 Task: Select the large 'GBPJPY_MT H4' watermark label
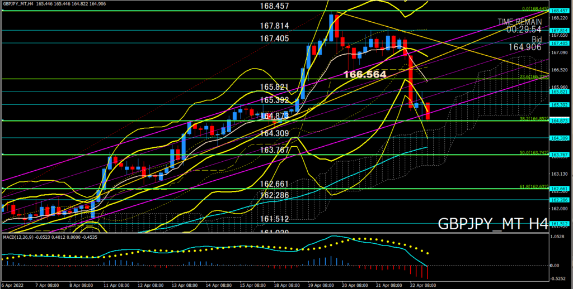[x=492, y=223]
